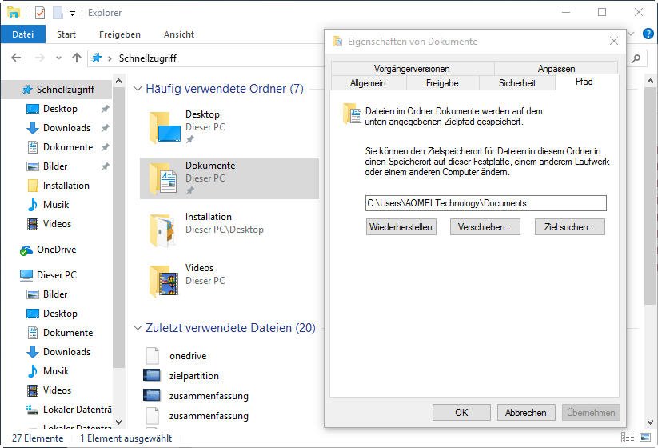Click the Musik folder icon in sidebar
The height and width of the screenshot is (448, 658).
click(33, 205)
